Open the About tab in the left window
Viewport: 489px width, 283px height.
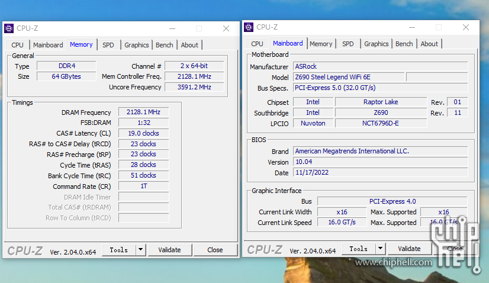[189, 45]
